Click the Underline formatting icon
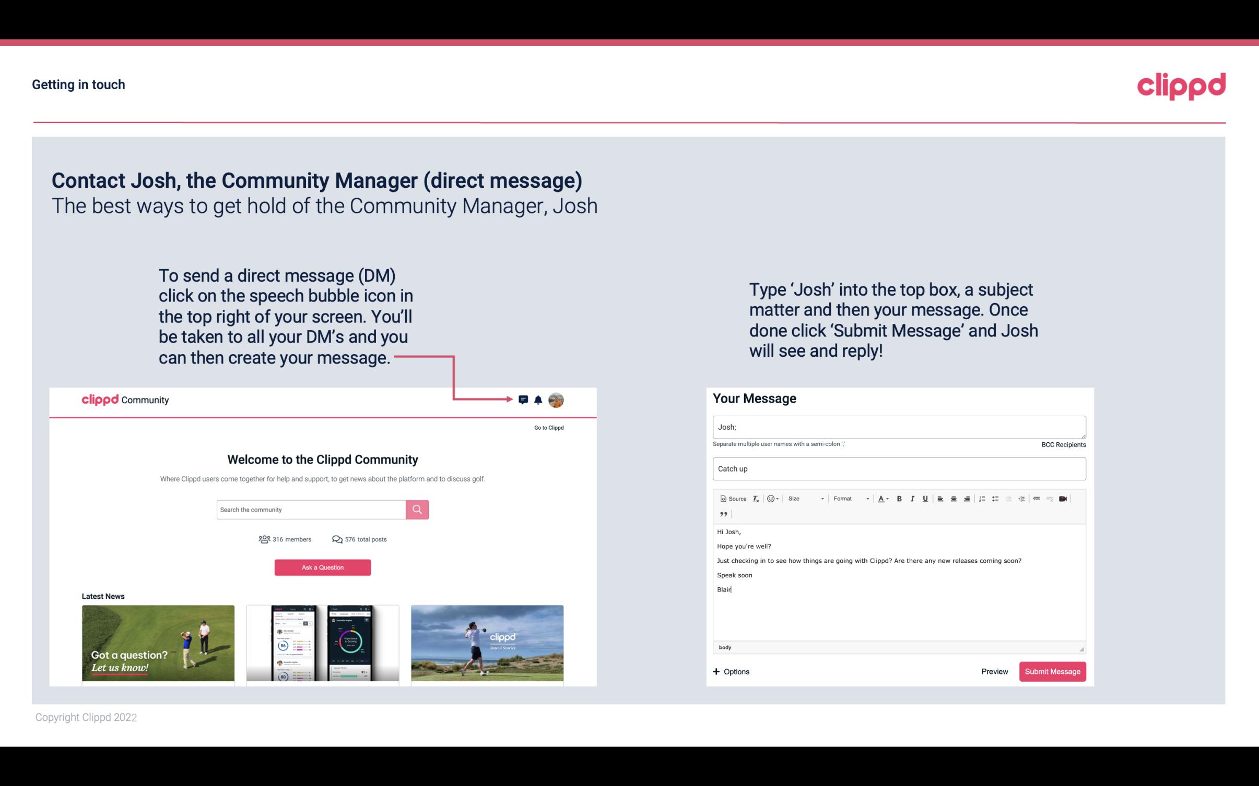 924,498
